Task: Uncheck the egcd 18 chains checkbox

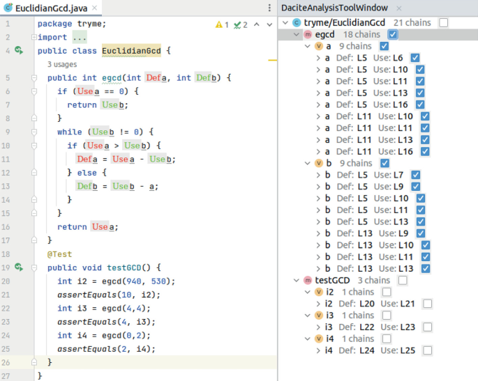Action: tap(392, 34)
